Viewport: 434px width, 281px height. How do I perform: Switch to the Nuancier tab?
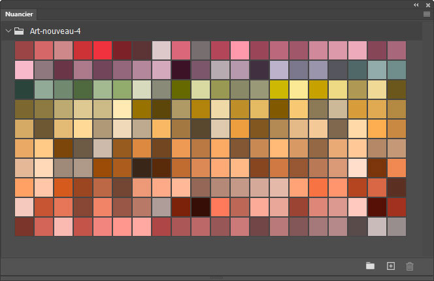tap(19, 14)
